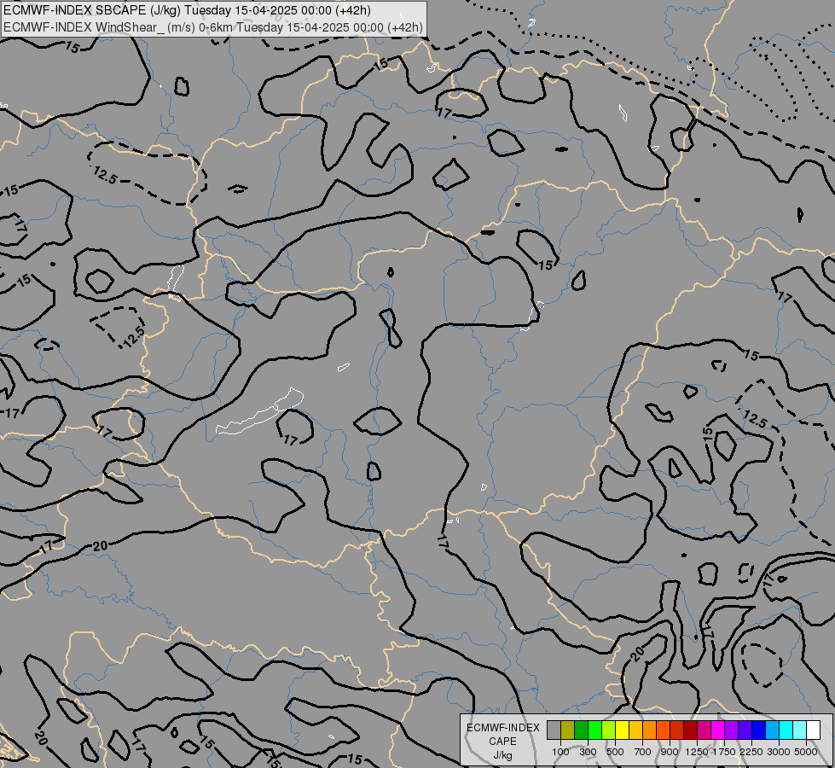Viewport: 835px width, 768px height.
Task: Select the dark maroon swatch before 1250
Action: pyautogui.click(x=690, y=730)
